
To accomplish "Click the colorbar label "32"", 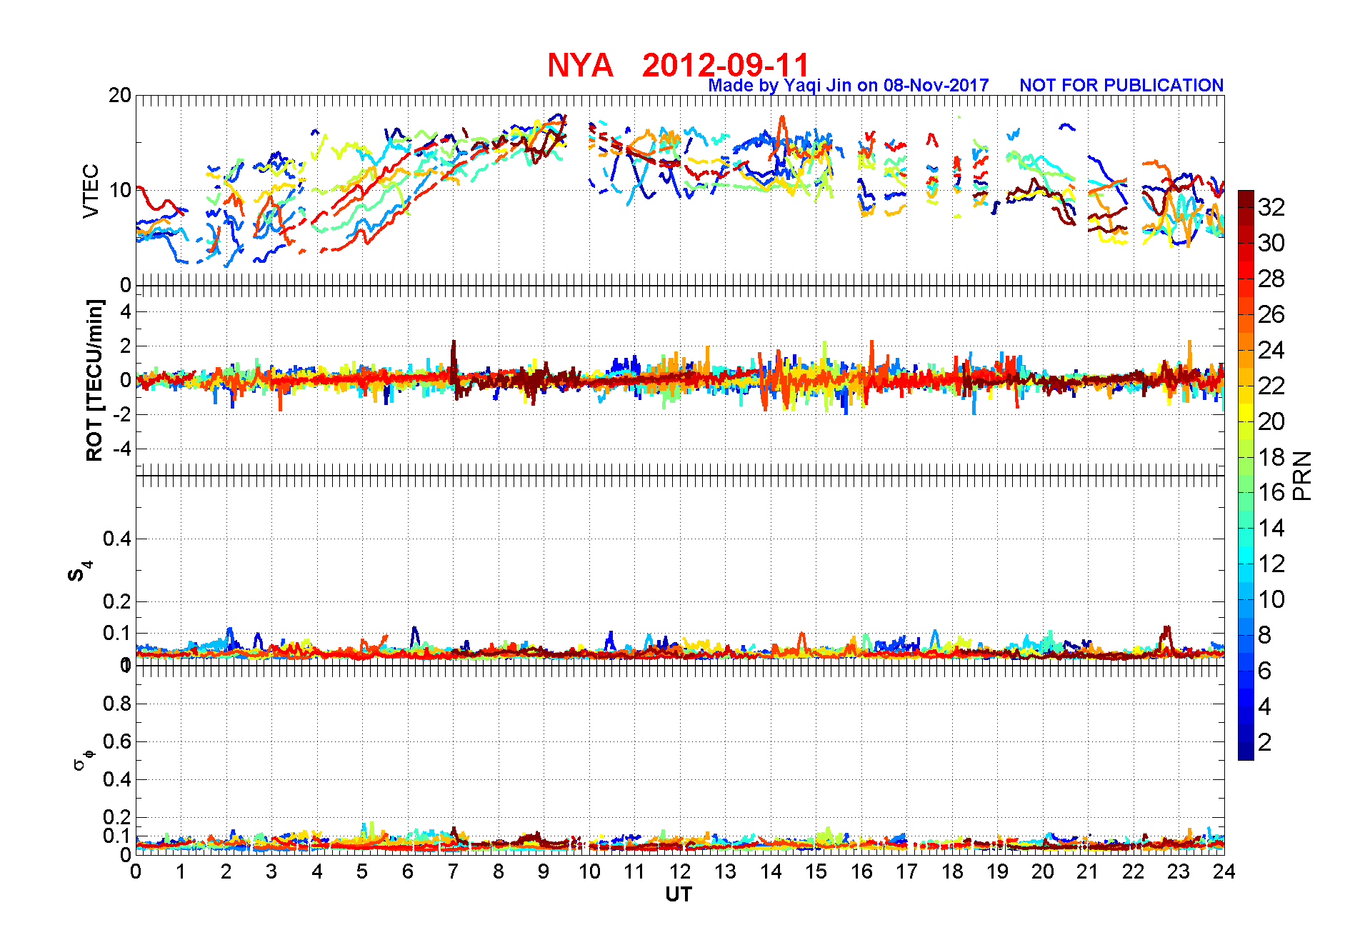I will (1271, 207).
